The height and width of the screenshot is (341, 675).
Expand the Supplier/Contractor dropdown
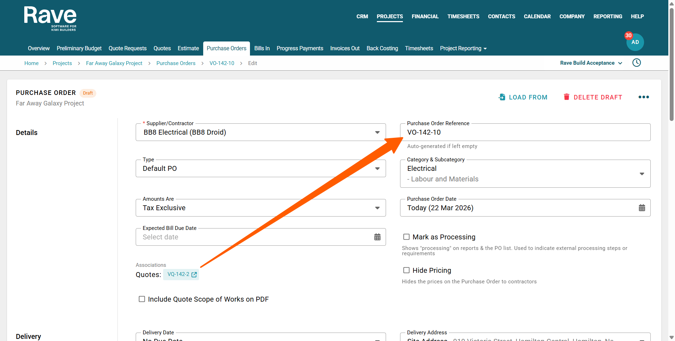coord(377,133)
